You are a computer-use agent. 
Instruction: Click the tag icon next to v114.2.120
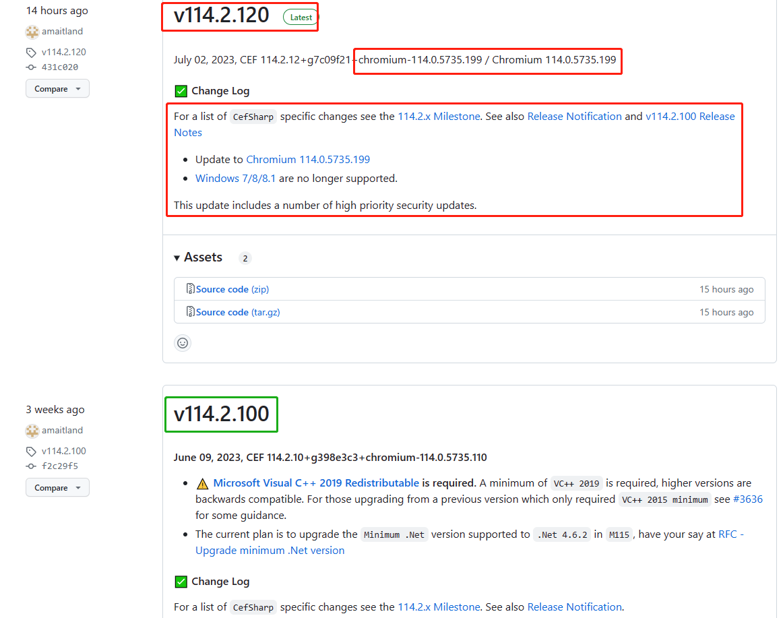[31, 52]
